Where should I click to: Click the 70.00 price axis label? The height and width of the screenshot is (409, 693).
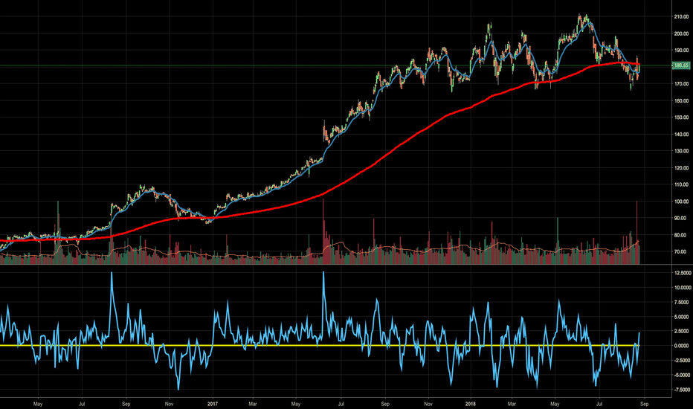click(x=683, y=252)
